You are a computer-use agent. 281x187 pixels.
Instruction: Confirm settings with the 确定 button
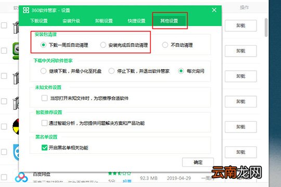pos(198,162)
